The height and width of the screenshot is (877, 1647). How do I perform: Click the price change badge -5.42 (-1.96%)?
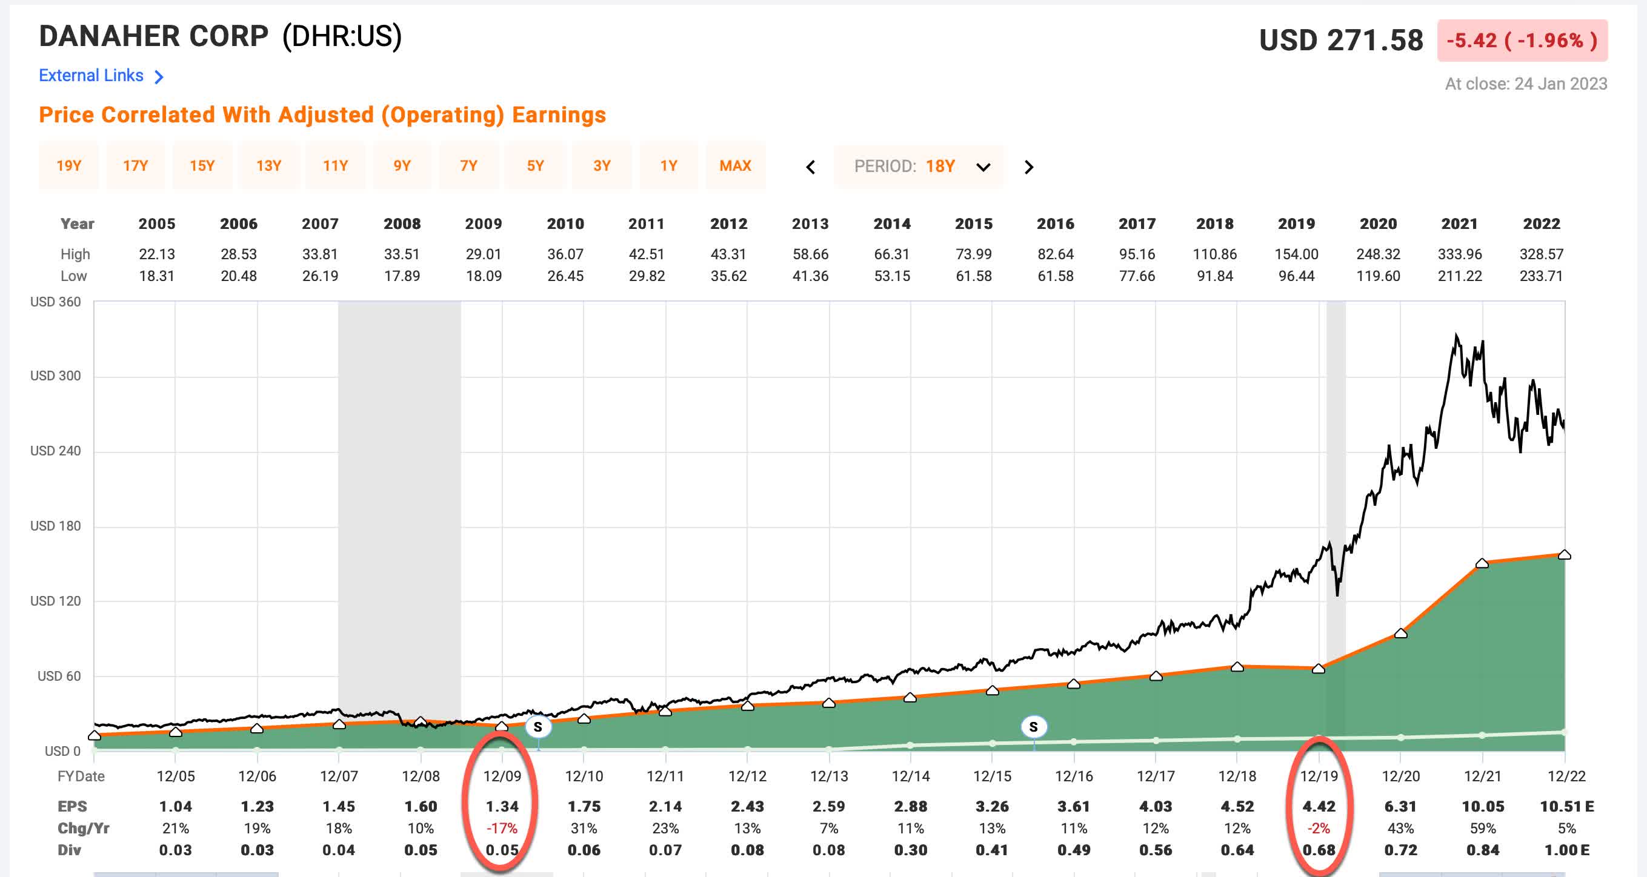(1522, 40)
